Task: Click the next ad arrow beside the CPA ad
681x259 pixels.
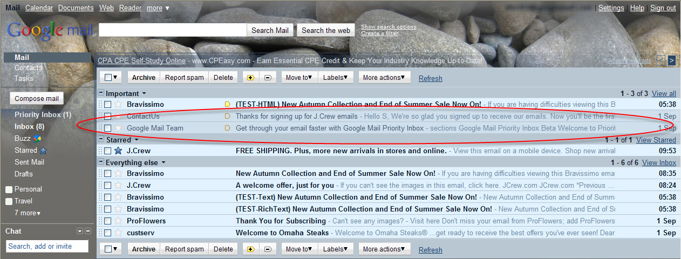Action: 671,60
